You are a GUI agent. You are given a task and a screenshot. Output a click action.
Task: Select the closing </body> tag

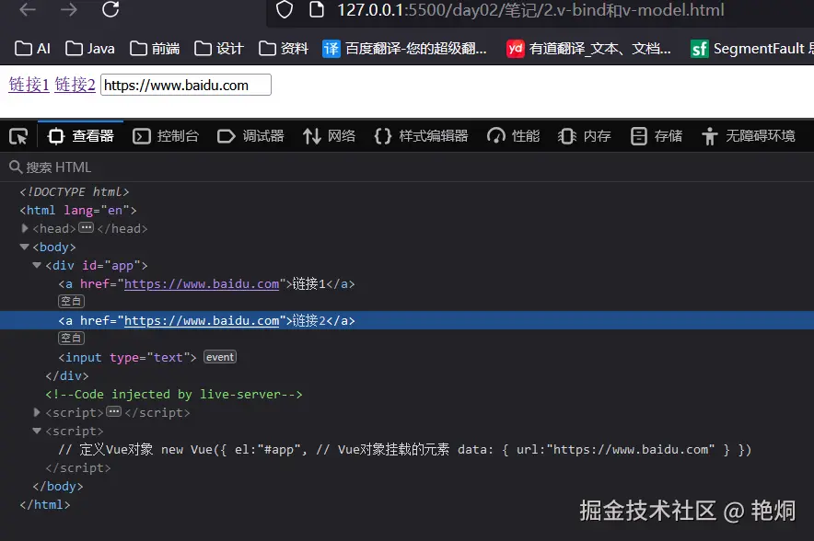pyautogui.click(x=58, y=486)
